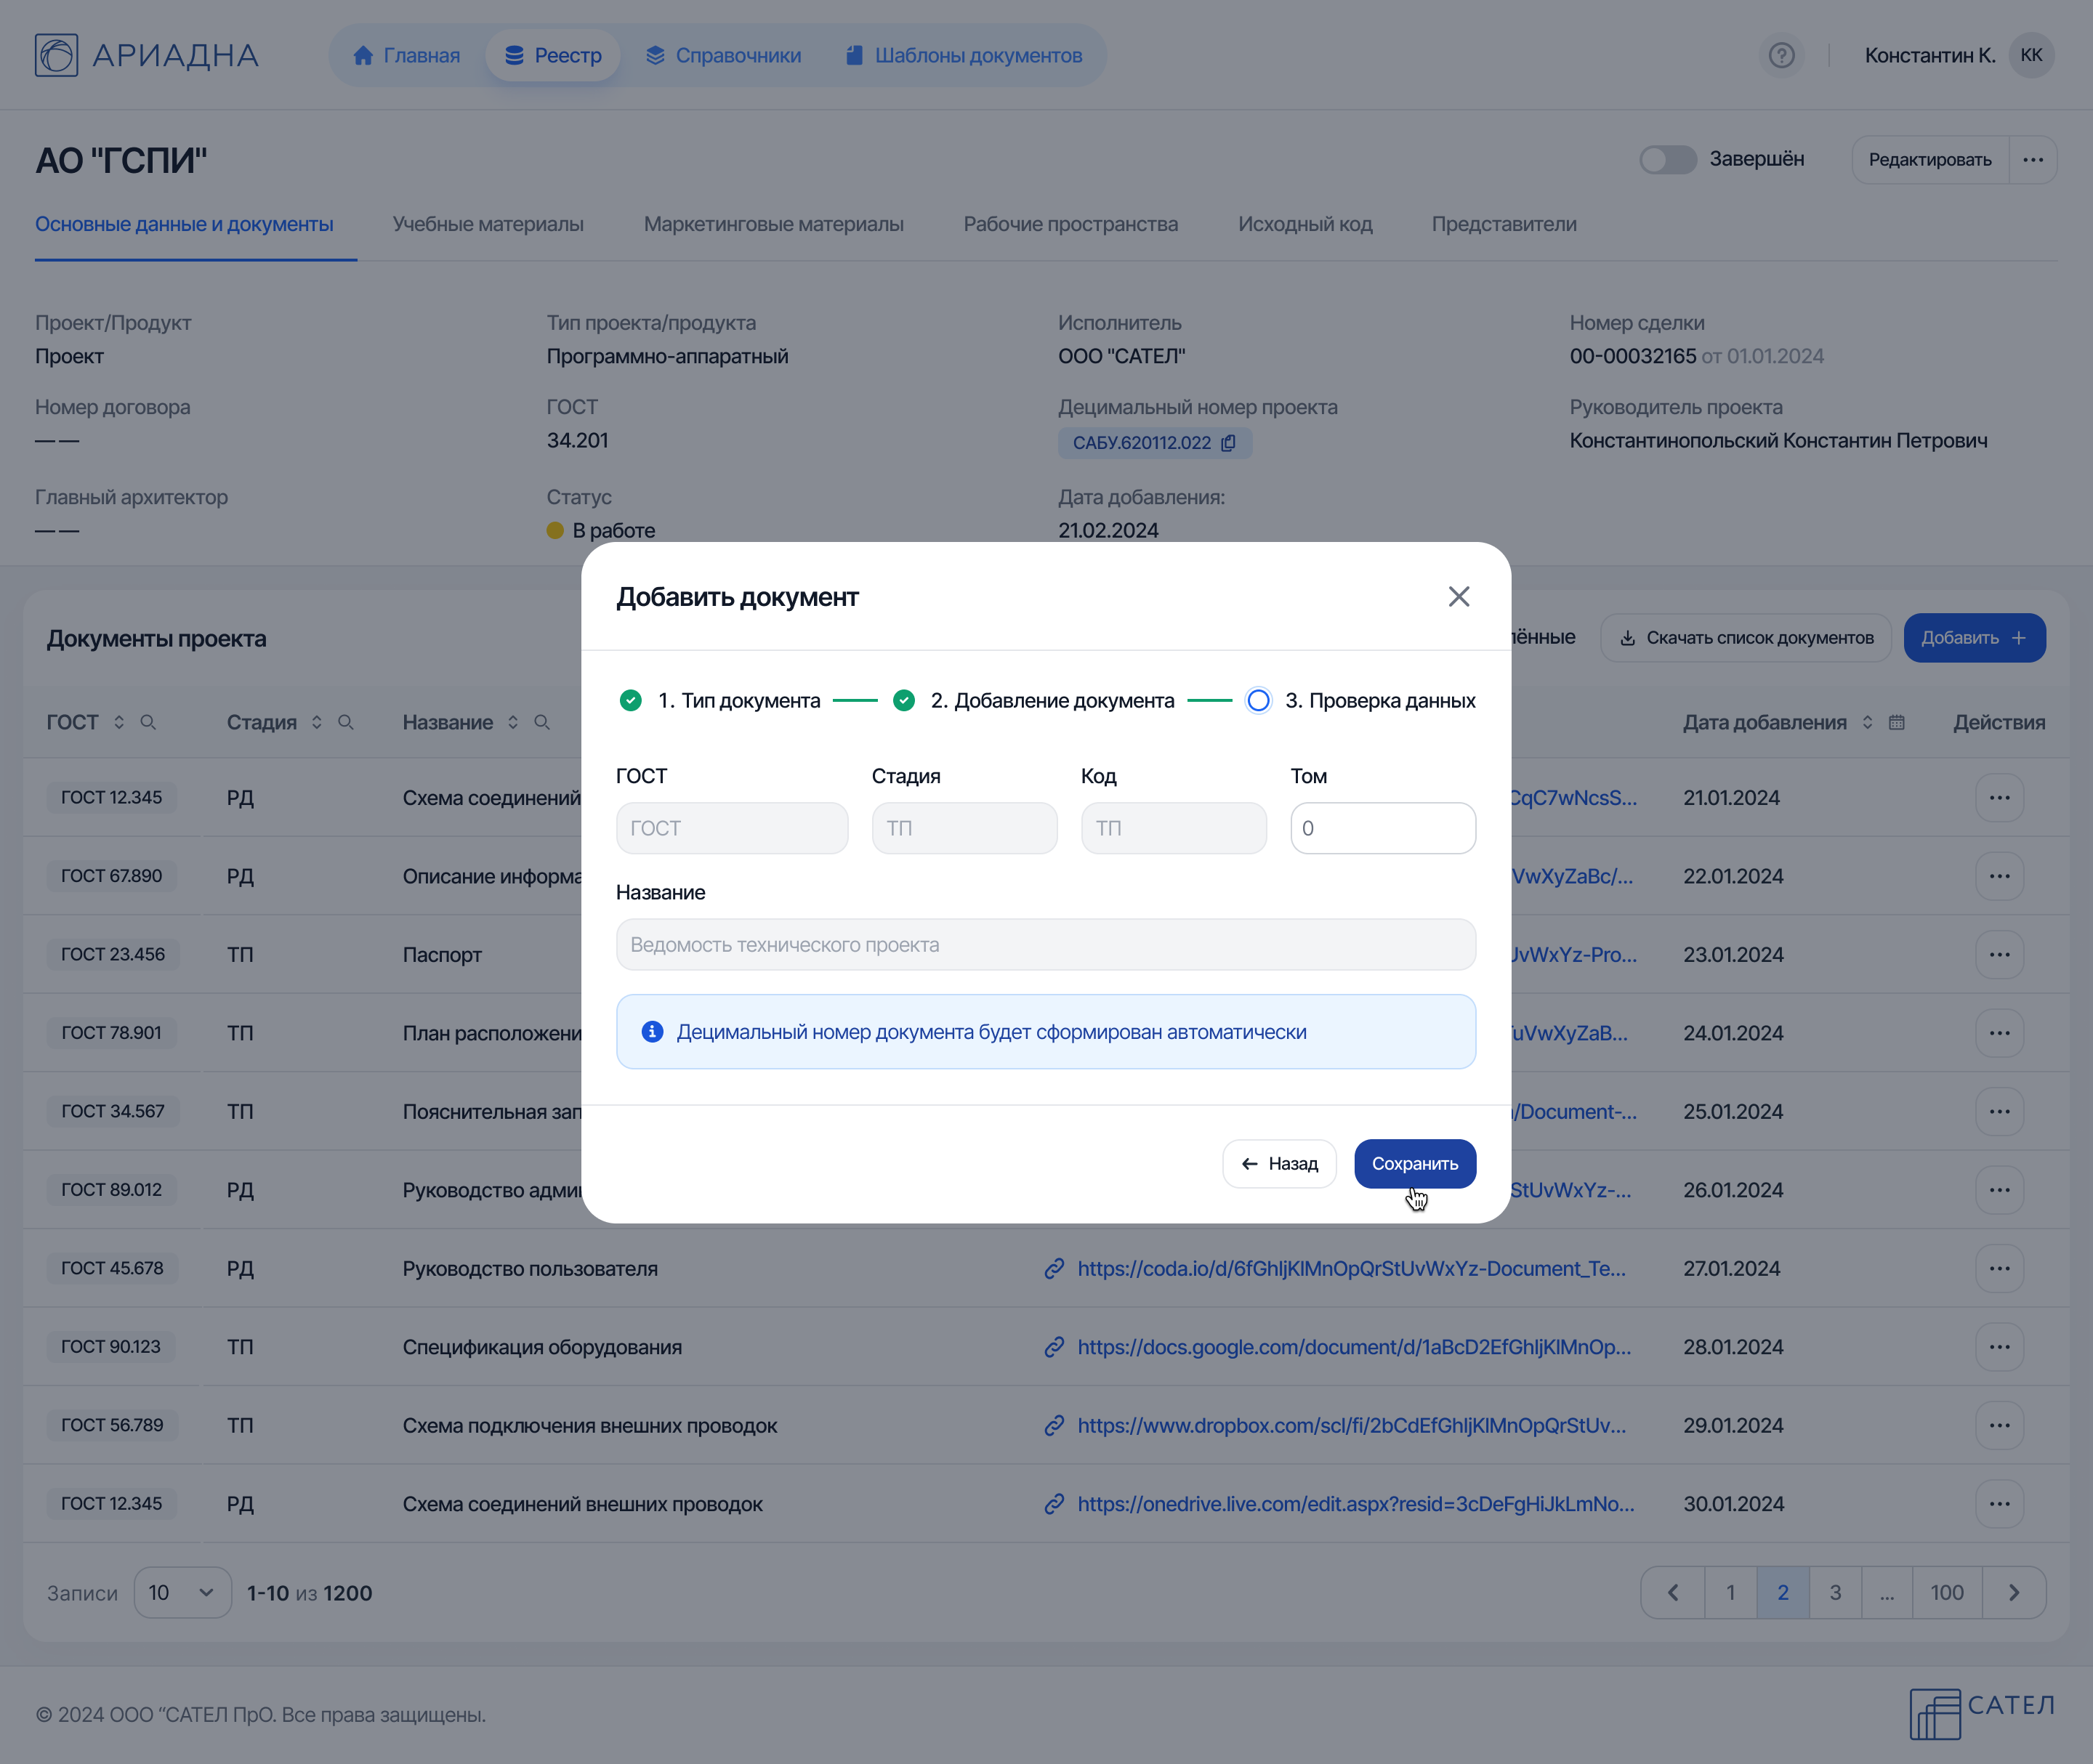Switch to Маркетинговые материалы tab
The width and height of the screenshot is (2093, 1764).
[773, 224]
